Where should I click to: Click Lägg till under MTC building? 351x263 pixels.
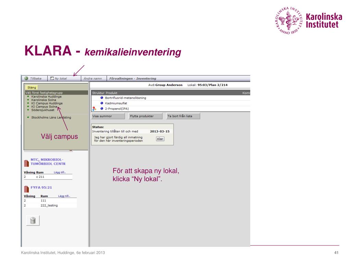[60, 172]
